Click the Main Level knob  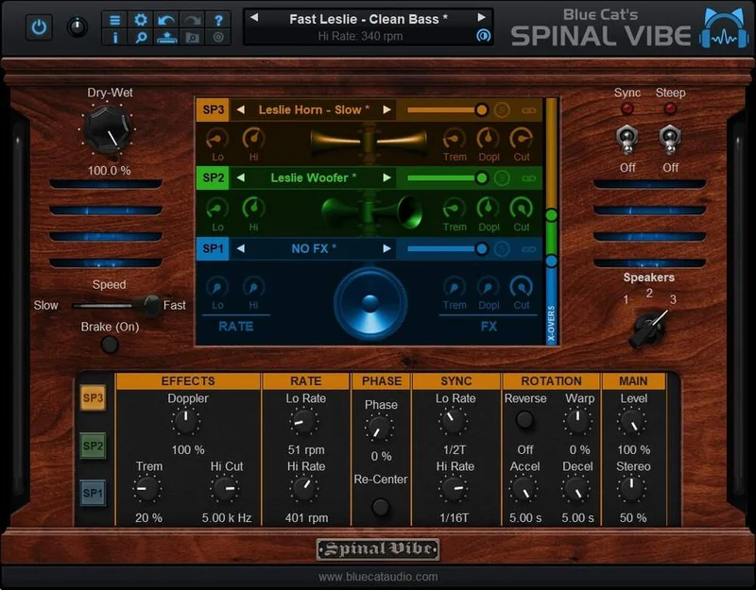click(631, 421)
